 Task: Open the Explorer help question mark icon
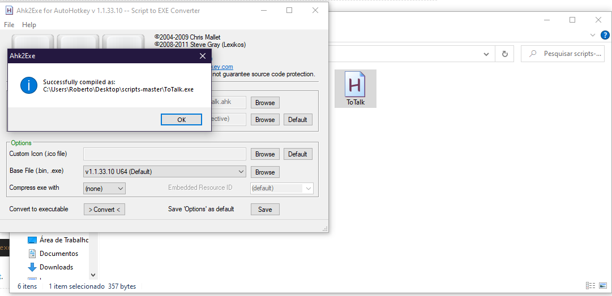pos(605,35)
